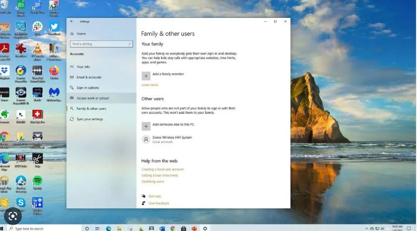This screenshot has width=417, height=231.
Task: Show hidden system tray icons
Action: point(367,229)
